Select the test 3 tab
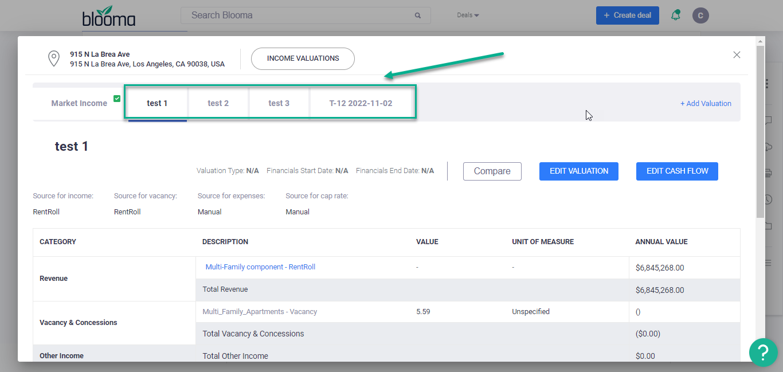The width and height of the screenshot is (783, 372). pos(279,103)
